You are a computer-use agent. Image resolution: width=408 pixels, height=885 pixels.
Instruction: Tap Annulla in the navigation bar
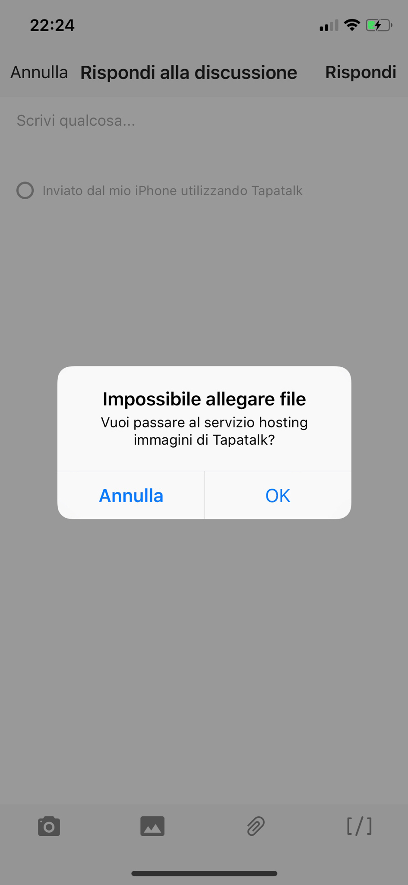[39, 72]
